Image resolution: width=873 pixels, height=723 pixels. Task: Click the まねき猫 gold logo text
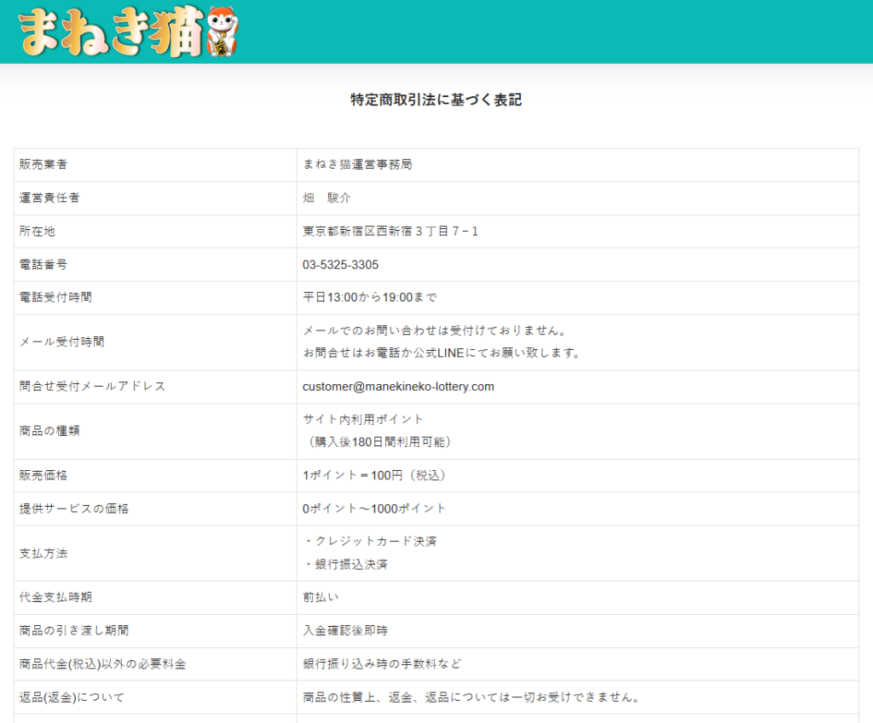(111, 32)
